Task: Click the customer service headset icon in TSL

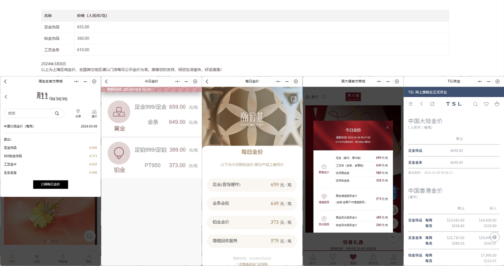Action: point(494,237)
